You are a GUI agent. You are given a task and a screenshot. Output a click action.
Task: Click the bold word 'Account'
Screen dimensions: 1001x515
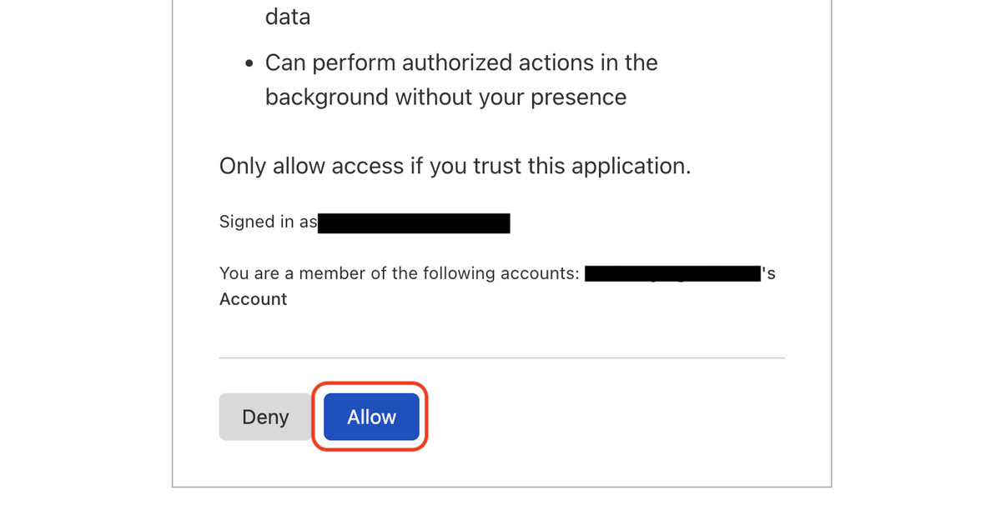coord(253,299)
